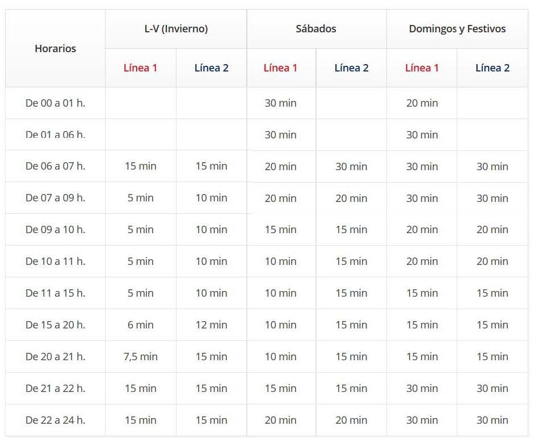This screenshot has height=447, width=539.
Task: Select L-V Línea 2 cell for 07 to 09 h
Action: pyautogui.click(x=211, y=198)
